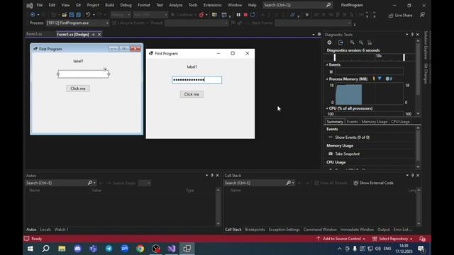The width and height of the screenshot is (454, 255).
Task: Open Diagnostic Tools settings gear
Action: tap(329, 42)
